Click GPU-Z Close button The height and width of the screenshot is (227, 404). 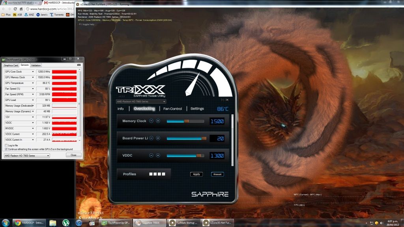click(74, 155)
